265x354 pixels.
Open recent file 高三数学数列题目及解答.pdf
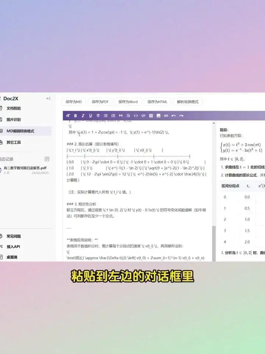[25, 168]
